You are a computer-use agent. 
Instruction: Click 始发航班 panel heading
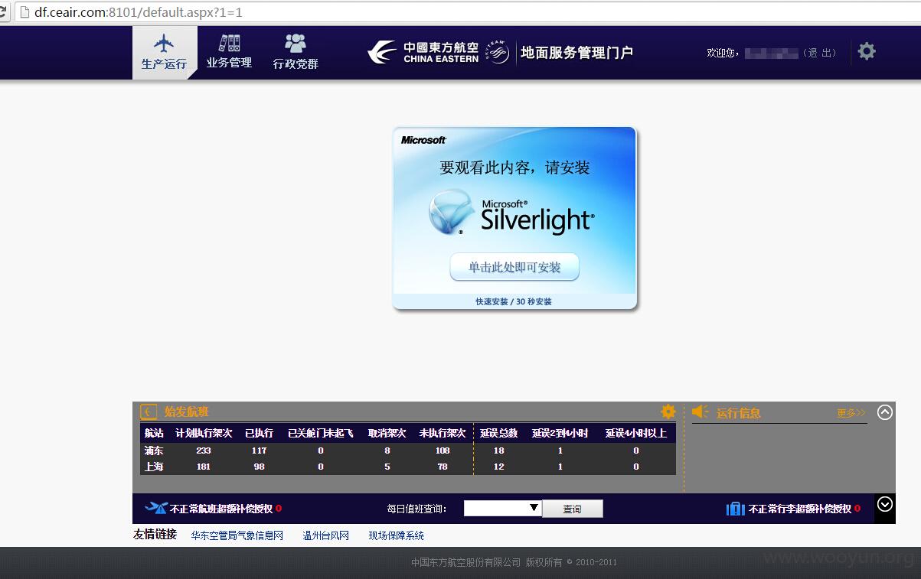[x=187, y=412]
